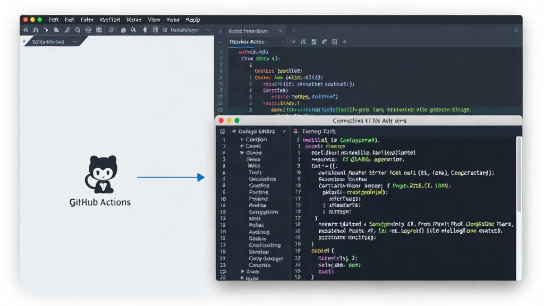Open the left panel header's dropdown chevron
The height and width of the screenshot is (306, 544).
tap(74, 41)
